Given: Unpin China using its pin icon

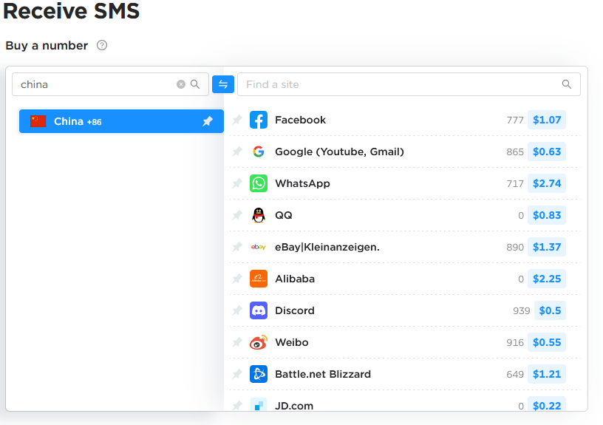Looking at the screenshot, I should coord(208,121).
